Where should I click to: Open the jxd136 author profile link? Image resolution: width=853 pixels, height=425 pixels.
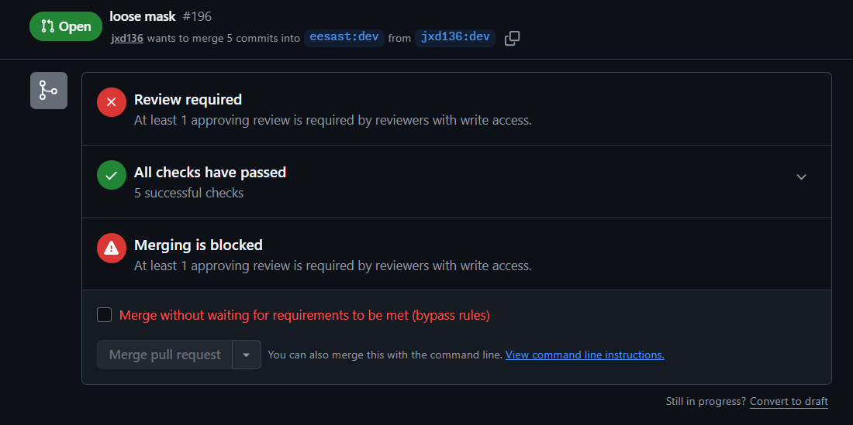coord(127,39)
